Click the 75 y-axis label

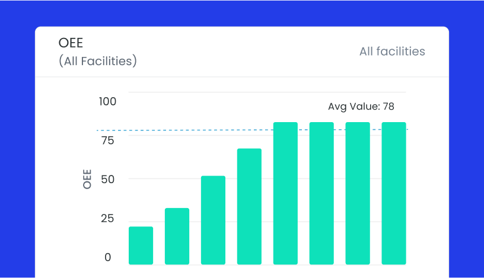pos(107,140)
